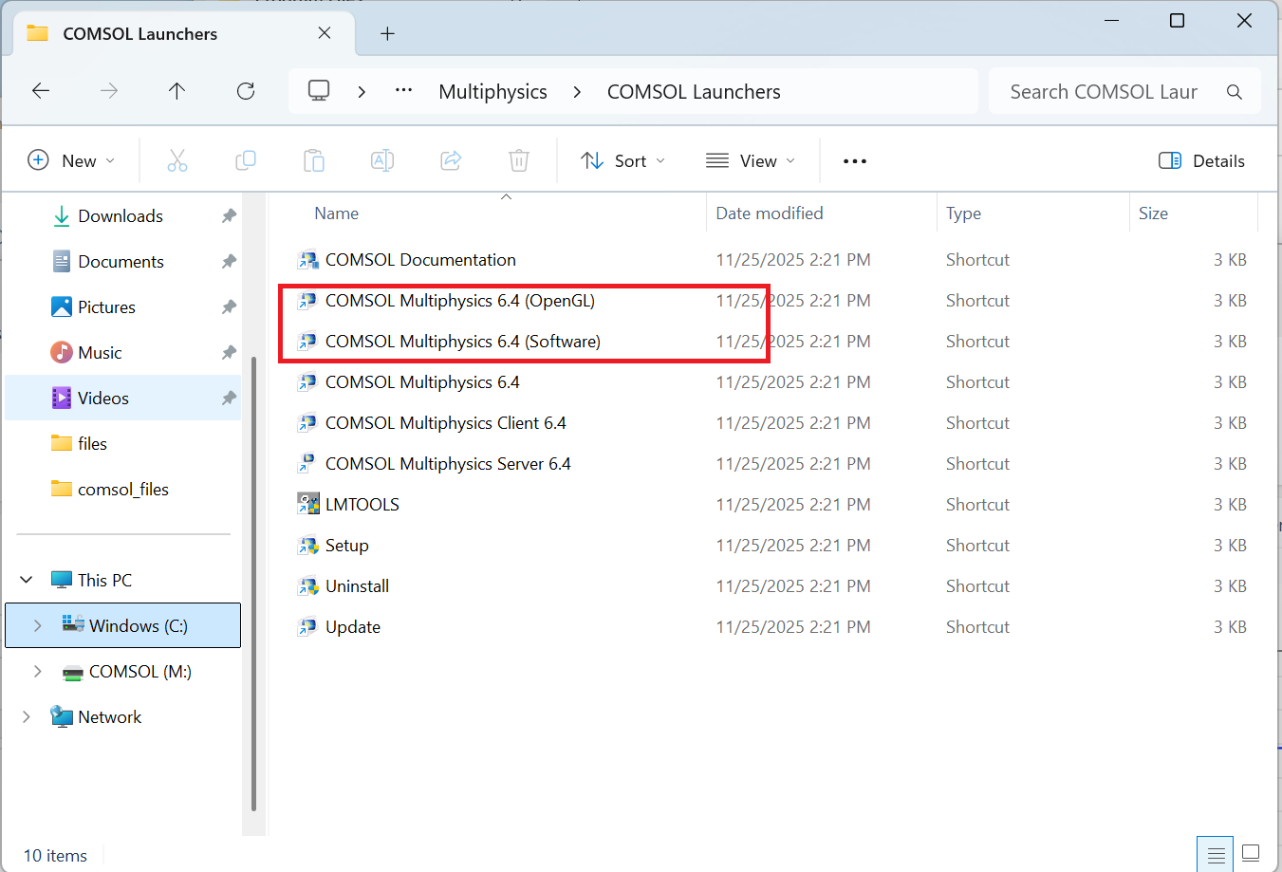
Task: Switch to large thumbnails view in status bar
Action: pos(1251,854)
